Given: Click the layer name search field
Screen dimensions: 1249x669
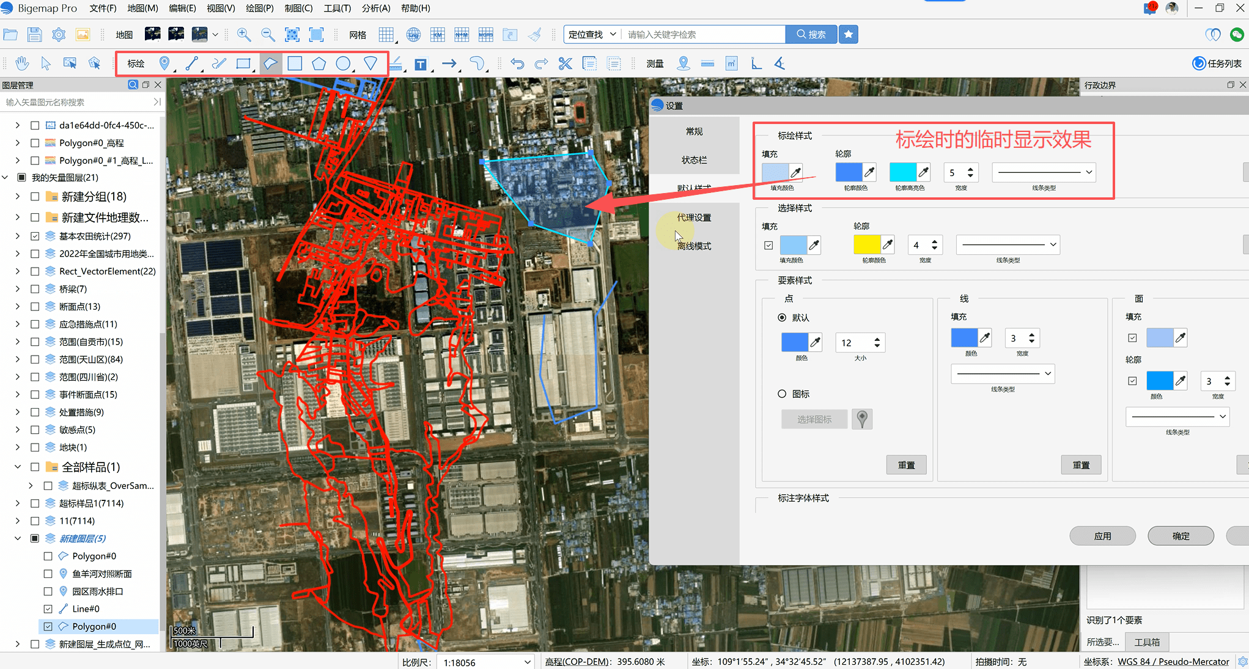Looking at the screenshot, I should (76, 102).
